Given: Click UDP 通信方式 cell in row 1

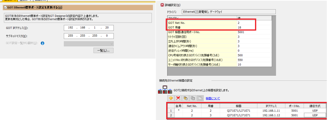Looking at the screenshot, I should (315, 110).
